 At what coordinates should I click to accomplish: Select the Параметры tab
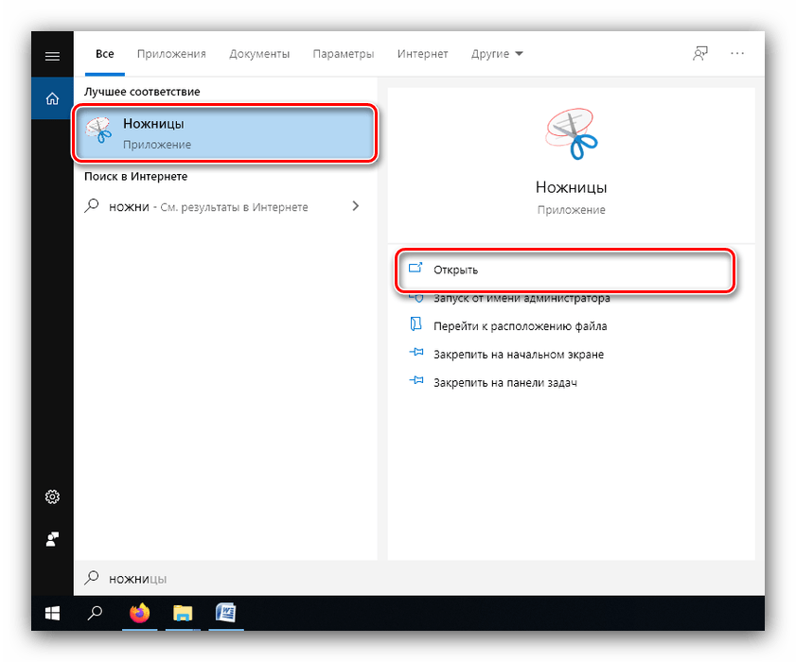click(344, 54)
